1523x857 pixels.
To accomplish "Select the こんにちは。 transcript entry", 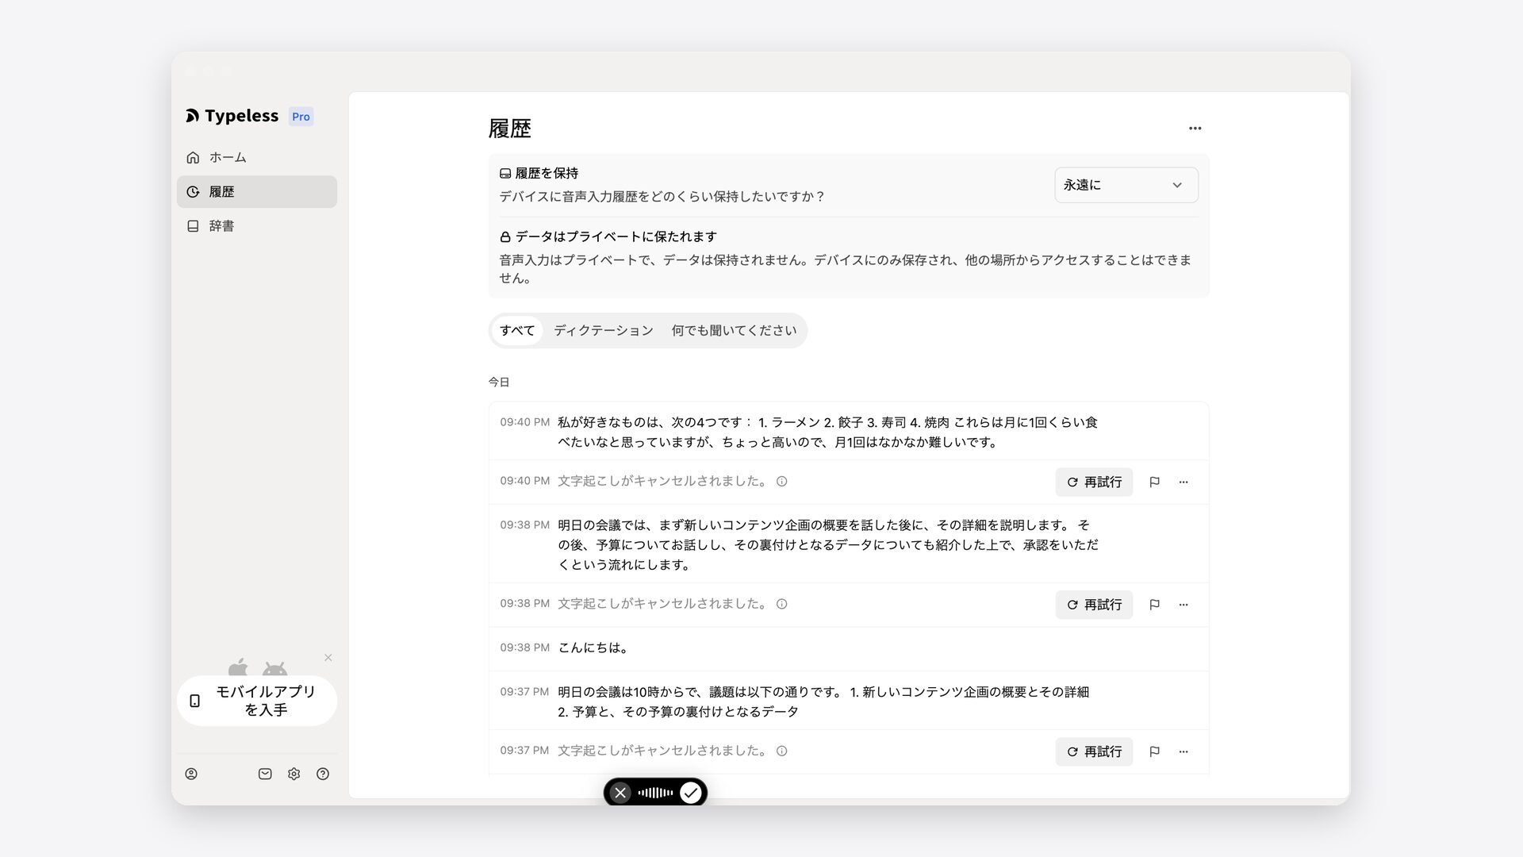I will click(x=849, y=648).
